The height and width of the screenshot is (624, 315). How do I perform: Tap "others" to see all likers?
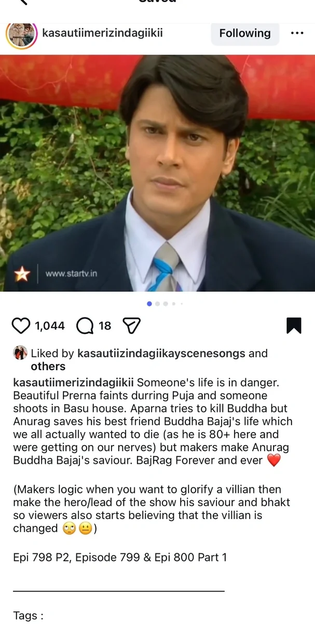pyautogui.click(x=48, y=367)
